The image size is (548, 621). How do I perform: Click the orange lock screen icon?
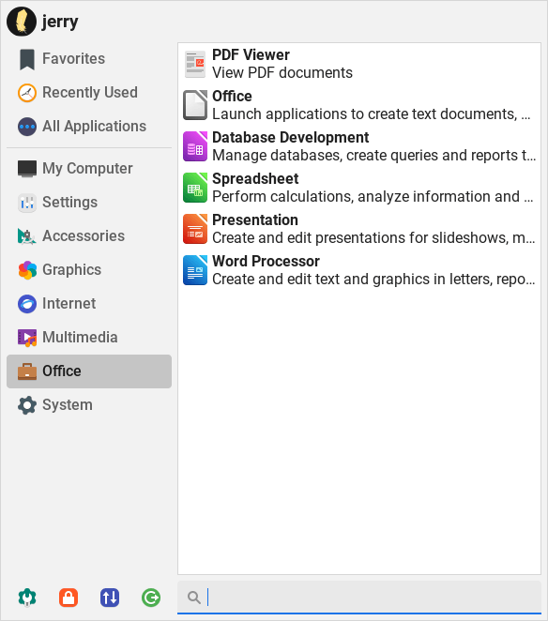tap(68, 598)
